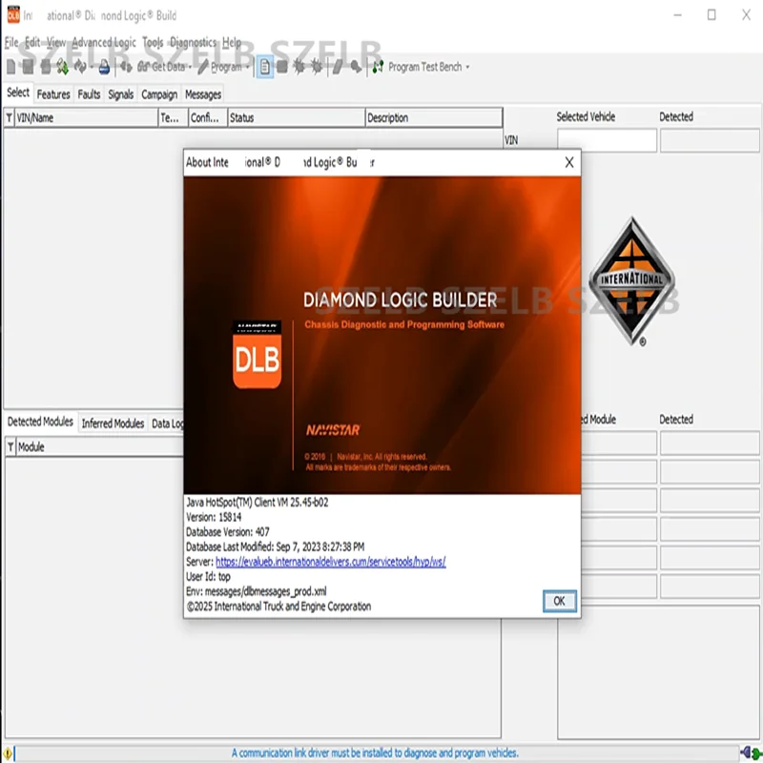This screenshot has height=763, width=763.
Task: Open the Edit menu
Action: click(32, 42)
